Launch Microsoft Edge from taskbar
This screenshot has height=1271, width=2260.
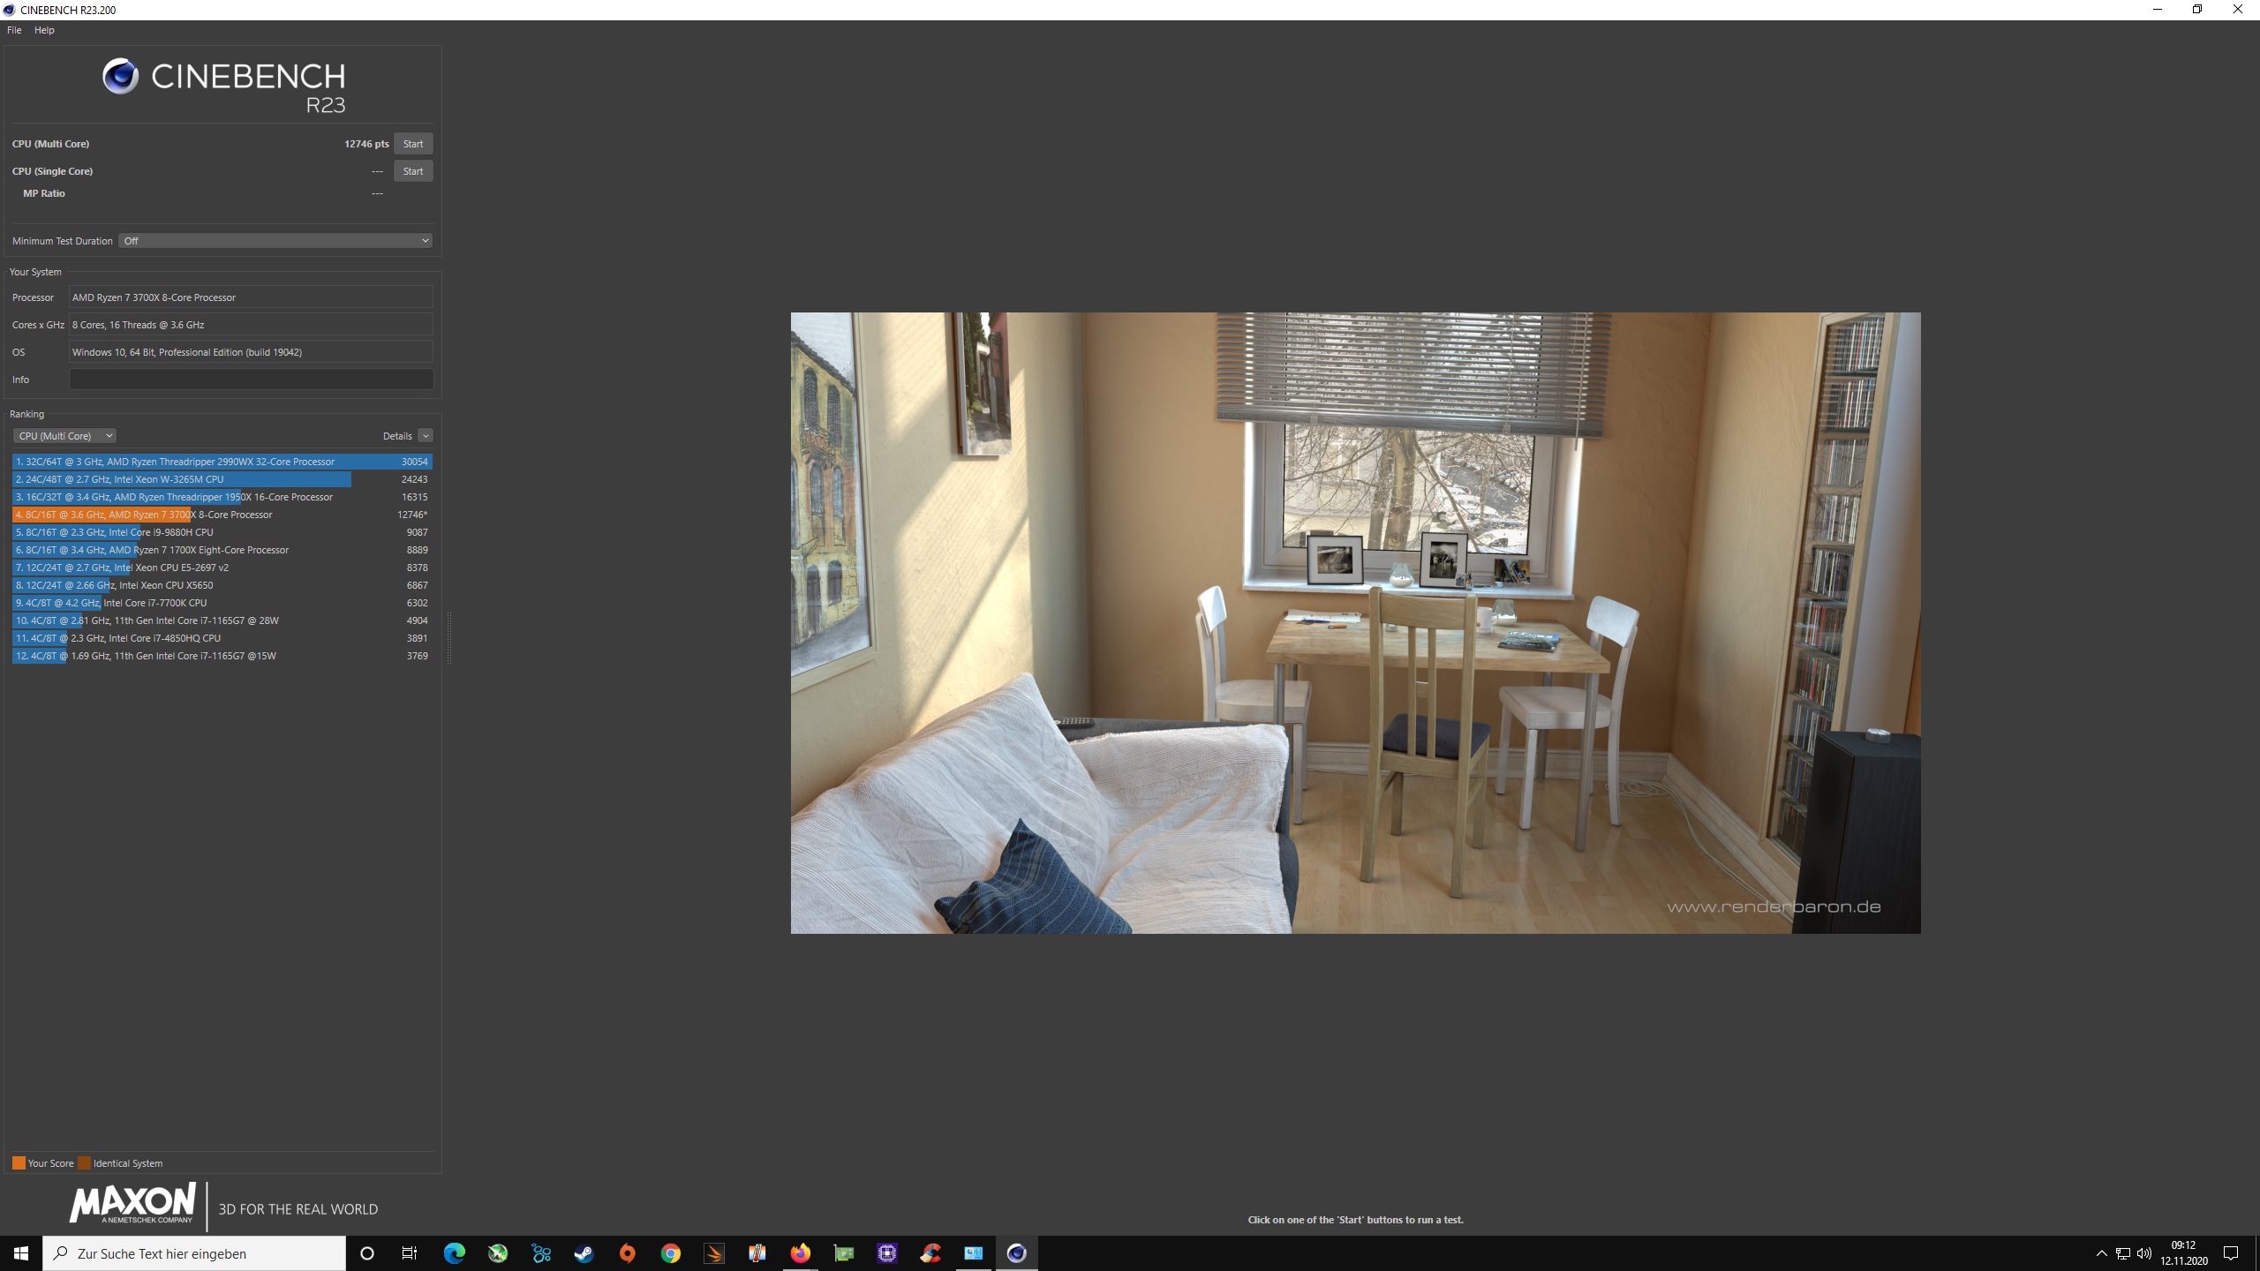pos(455,1253)
